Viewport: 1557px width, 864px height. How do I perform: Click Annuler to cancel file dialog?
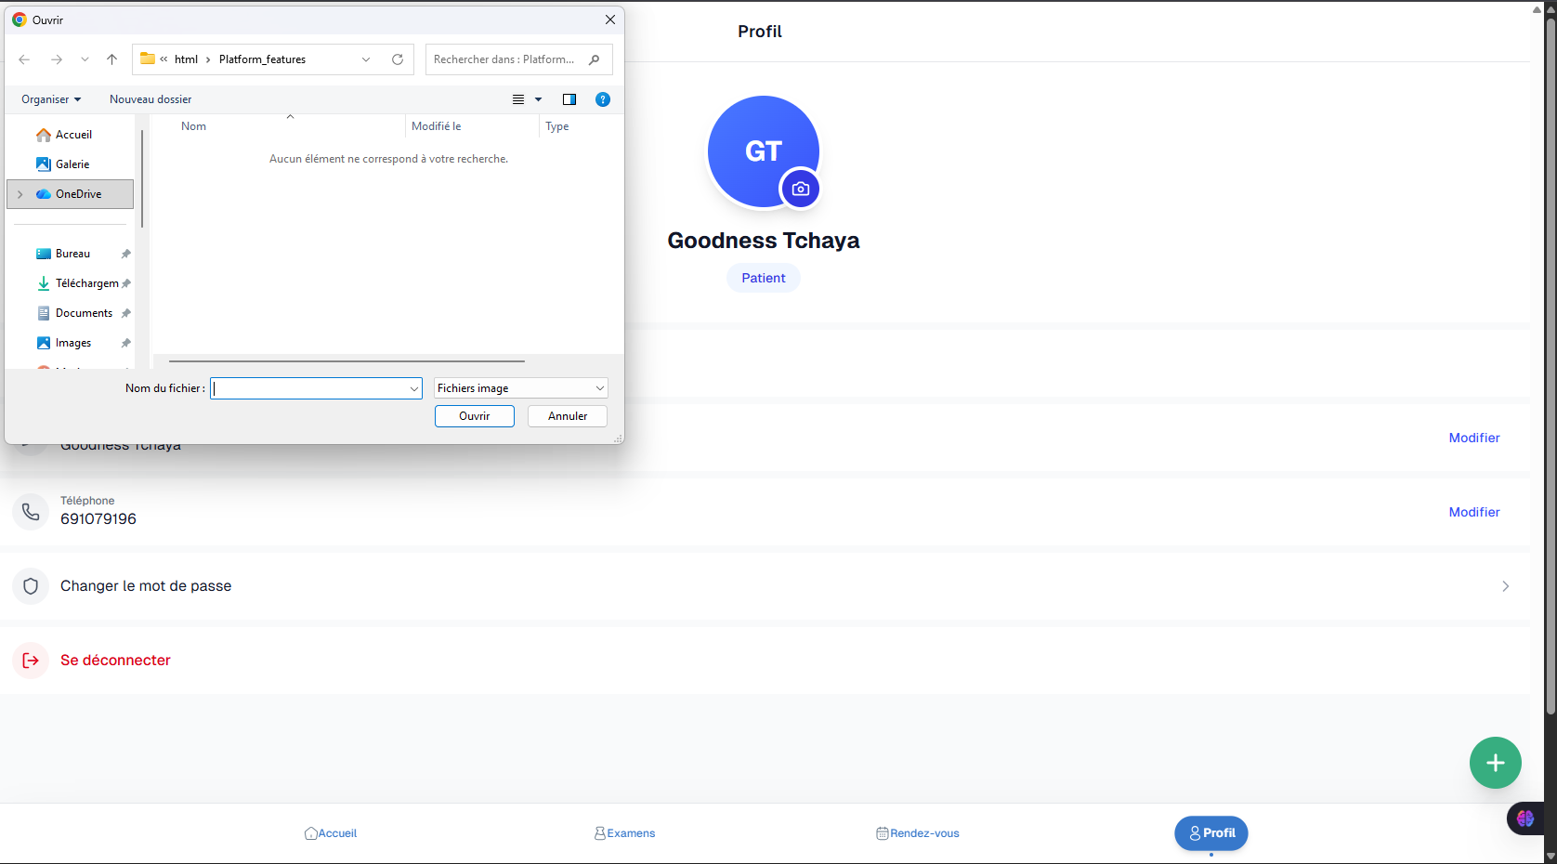[x=567, y=416]
